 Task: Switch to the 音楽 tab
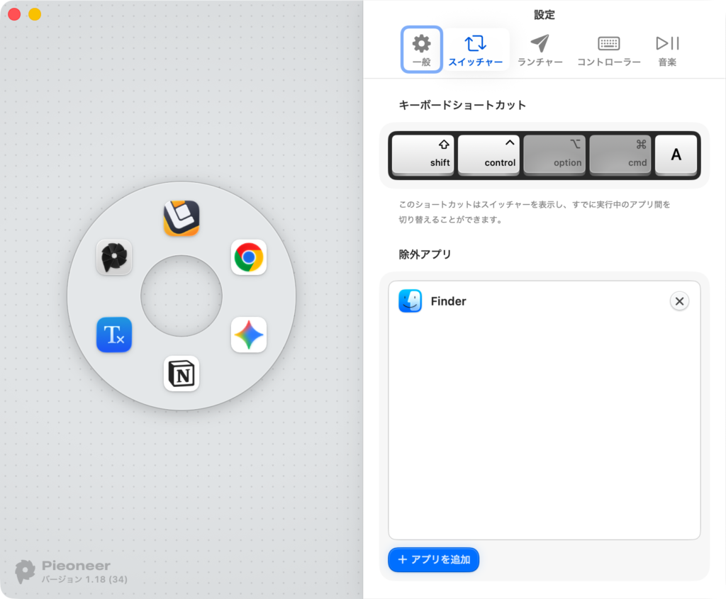coord(667,50)
